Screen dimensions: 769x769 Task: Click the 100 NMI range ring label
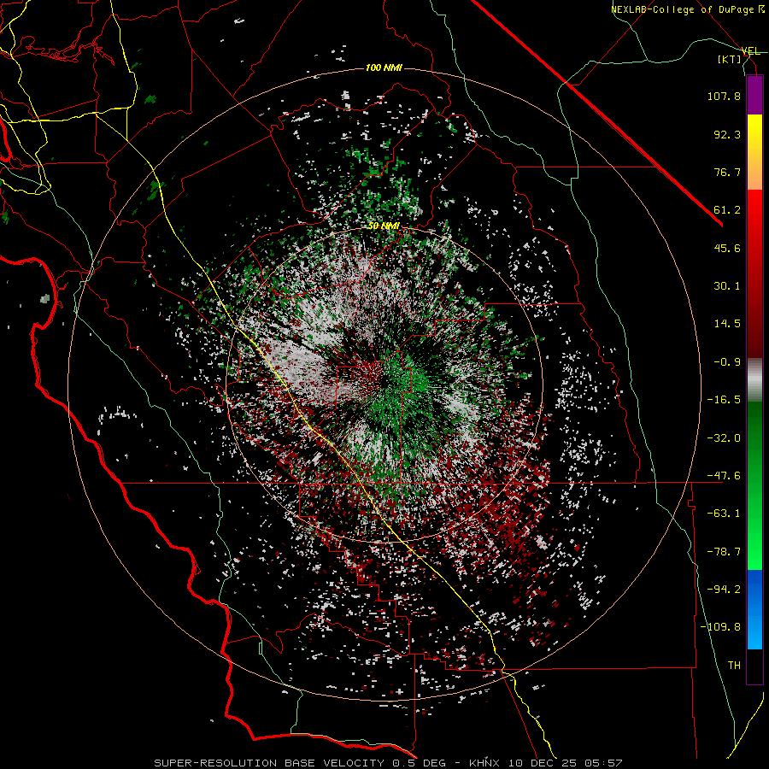click(384, 68)
